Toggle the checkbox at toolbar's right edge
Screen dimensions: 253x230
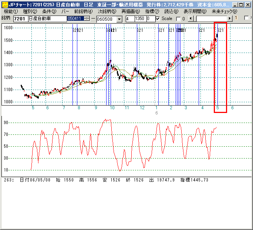[x=246, y=18]
